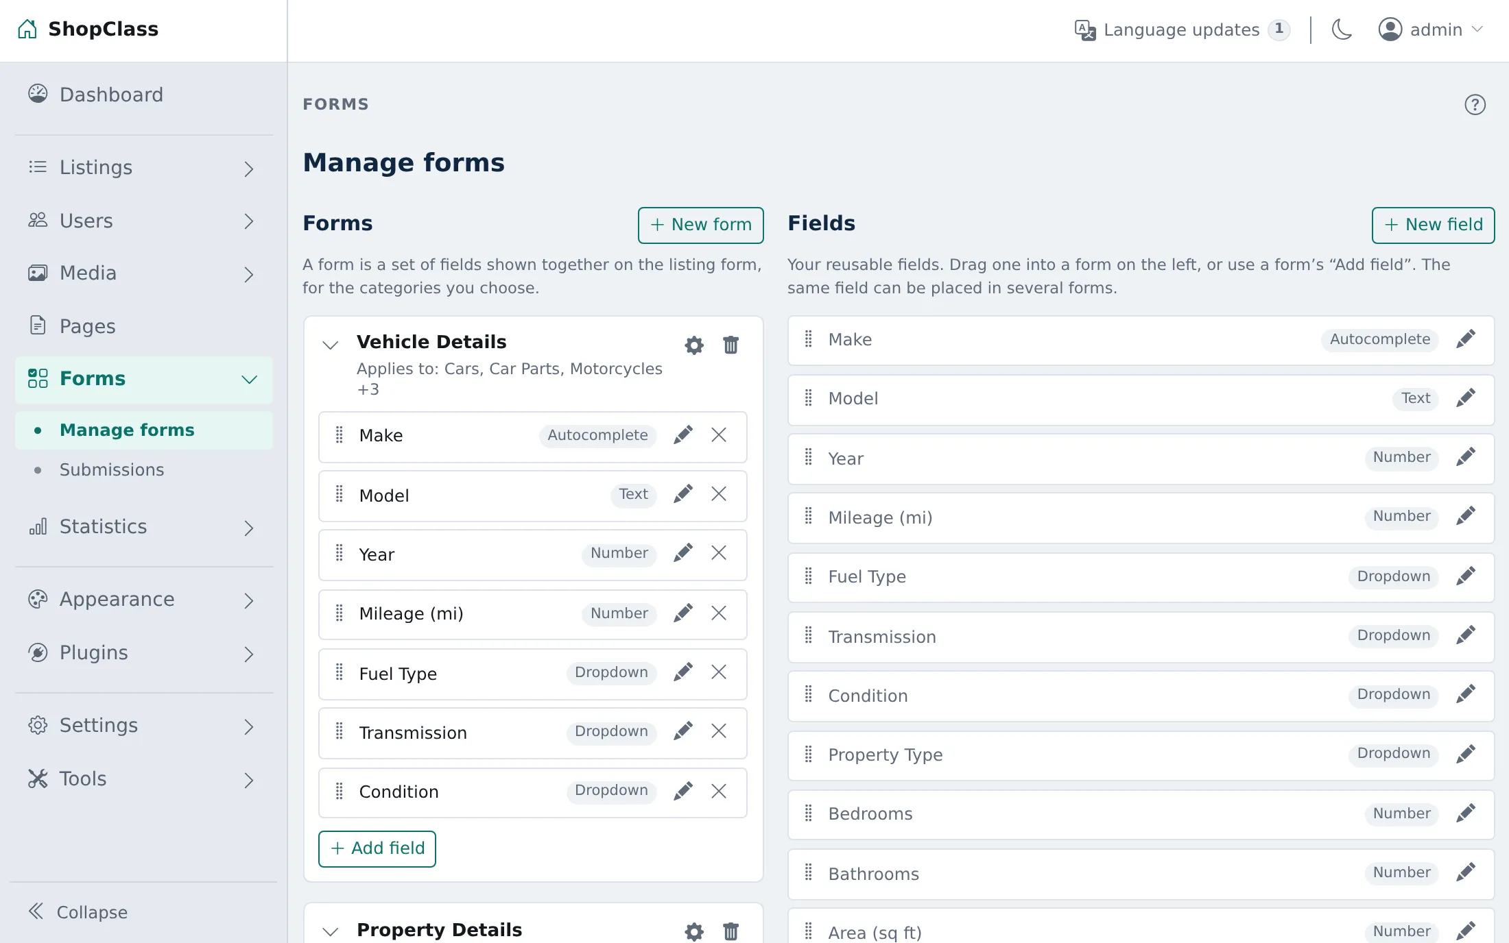Open the help icon on Forms page
Viewport: 1509px width, 943px height.
(1475, 105)
